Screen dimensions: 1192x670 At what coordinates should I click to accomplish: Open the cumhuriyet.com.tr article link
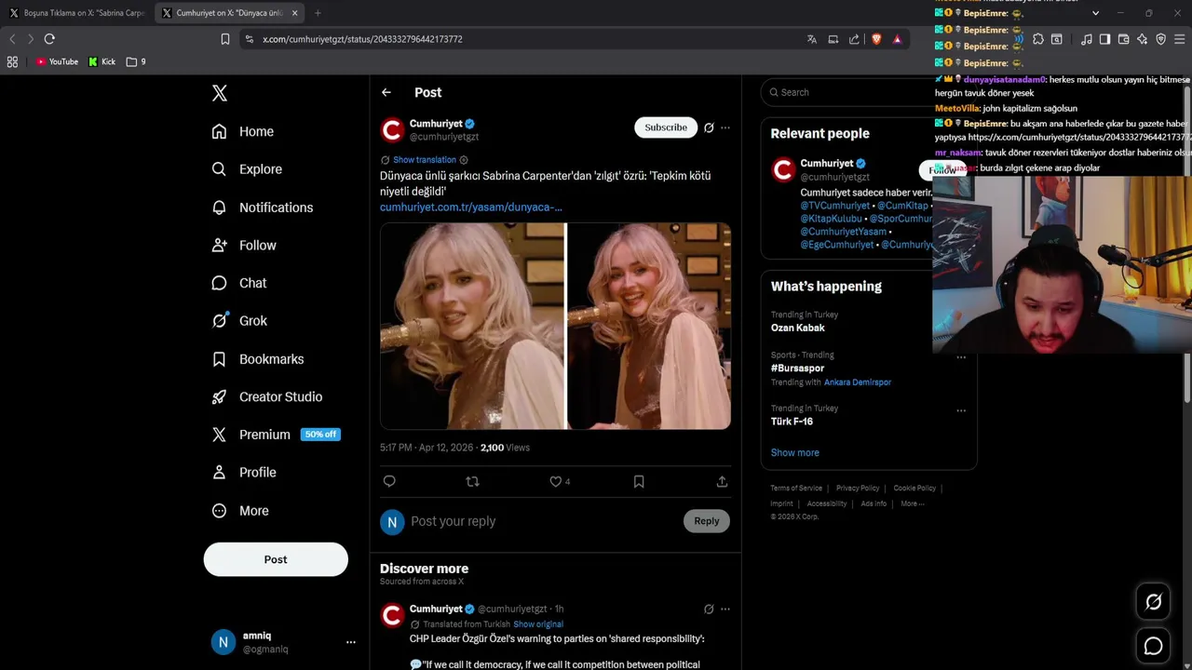coord(471,207)
